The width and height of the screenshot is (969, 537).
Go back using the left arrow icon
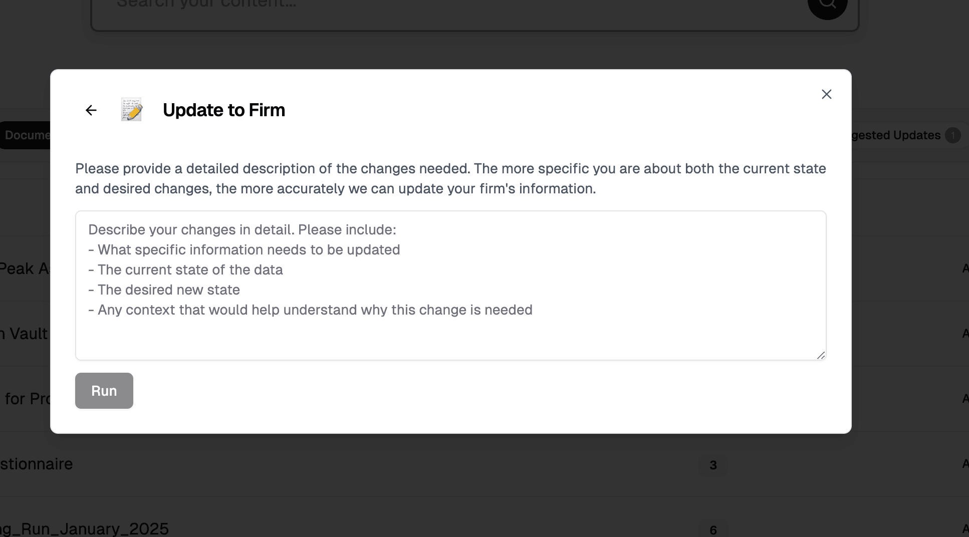pos(91,110)
